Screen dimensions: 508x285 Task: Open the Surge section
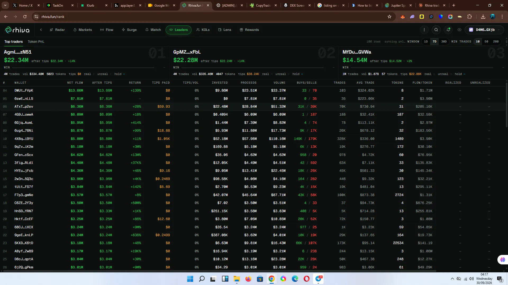pos(129,30)
